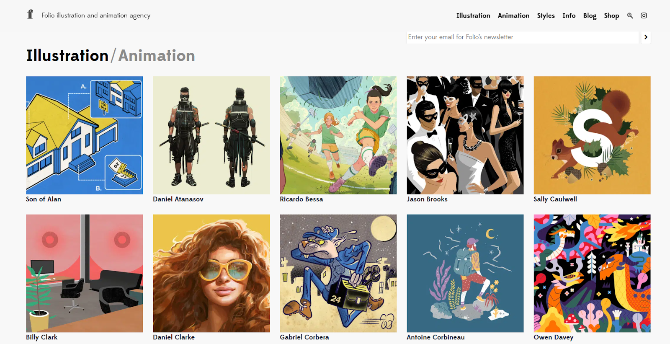The width and height of the screenshot is (670, 344).
Task: Open Ricardo Bessa's soccer illustration
Action: [338, 135]
